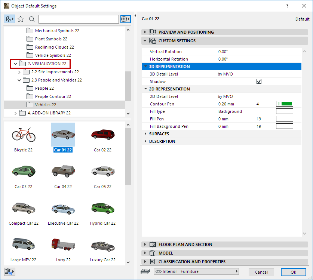
Task: Select the People Contour 22 folder
Action: [x=53, y=96]
